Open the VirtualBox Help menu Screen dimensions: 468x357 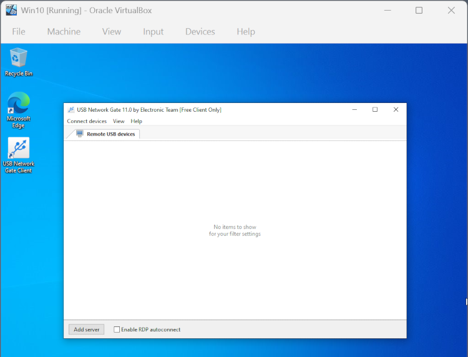point(246,32)
